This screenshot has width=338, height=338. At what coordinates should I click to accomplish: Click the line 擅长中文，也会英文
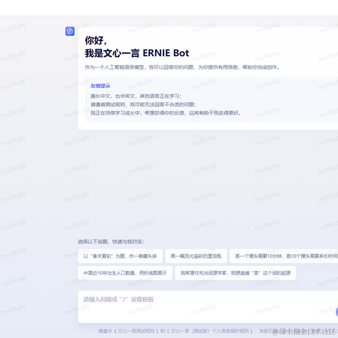(136, 96)
